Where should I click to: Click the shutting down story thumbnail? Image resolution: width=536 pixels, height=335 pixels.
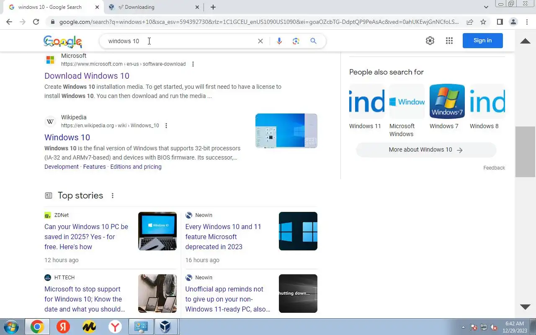click(x=298, y=294)
